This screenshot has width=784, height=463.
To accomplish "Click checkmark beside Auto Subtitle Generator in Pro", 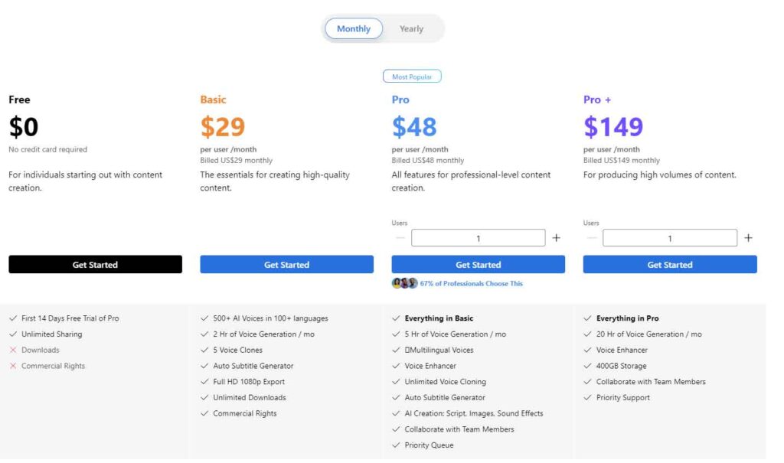I will coord(397,398).
